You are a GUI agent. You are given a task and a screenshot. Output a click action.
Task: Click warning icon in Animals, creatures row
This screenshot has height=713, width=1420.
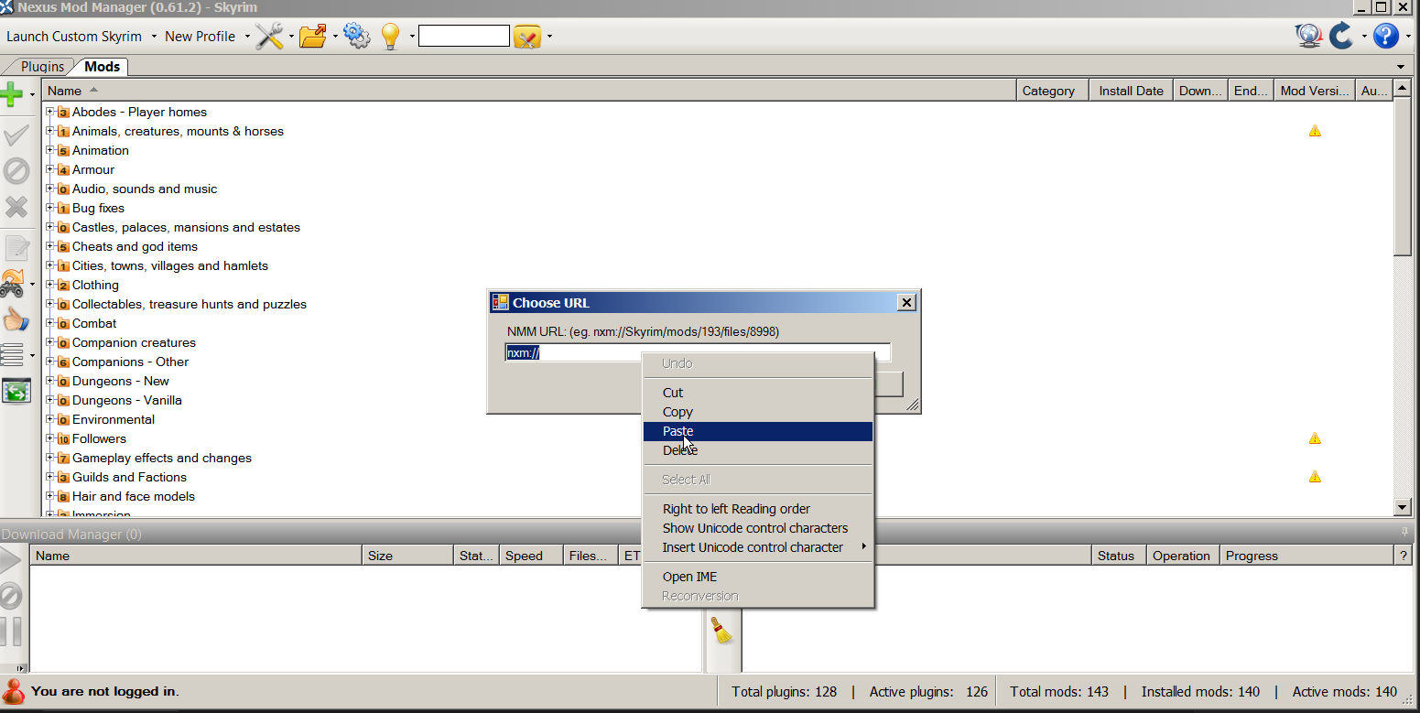pyautogui.click(x=1315, y=131)
